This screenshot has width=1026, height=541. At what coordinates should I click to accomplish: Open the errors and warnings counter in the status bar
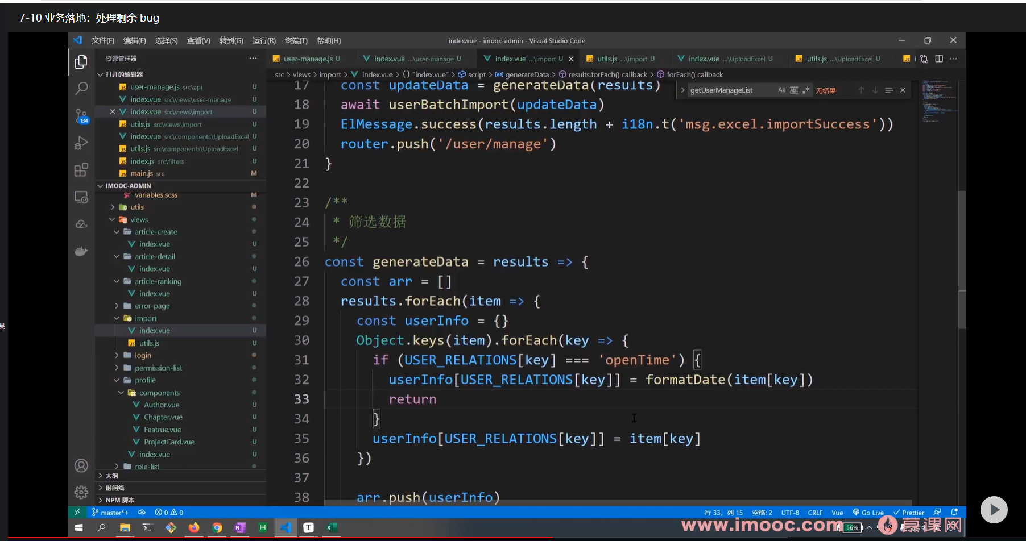tap(169, 512)
